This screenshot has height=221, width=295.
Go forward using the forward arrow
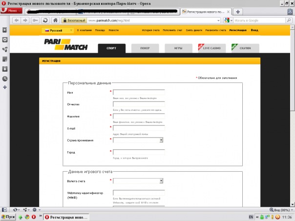click(x=25, y=20)
